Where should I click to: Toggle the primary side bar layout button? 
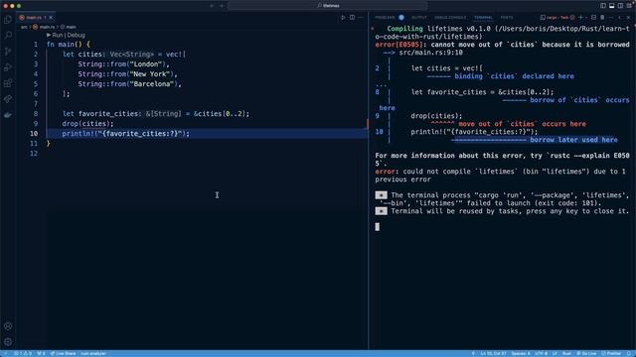(x=603, y=6)
